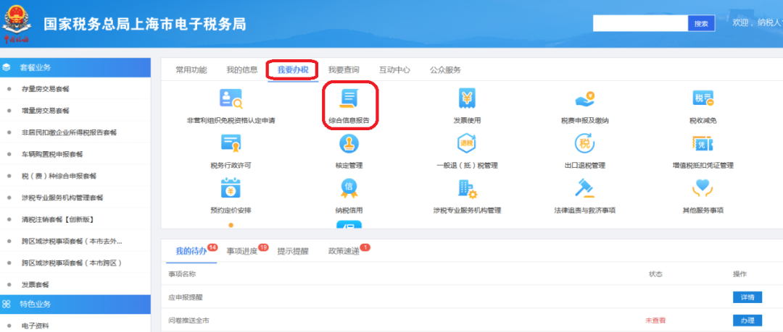Open the 综合信息报告 icon
Viewport: 783px width, 332px height.
[349, 98]
